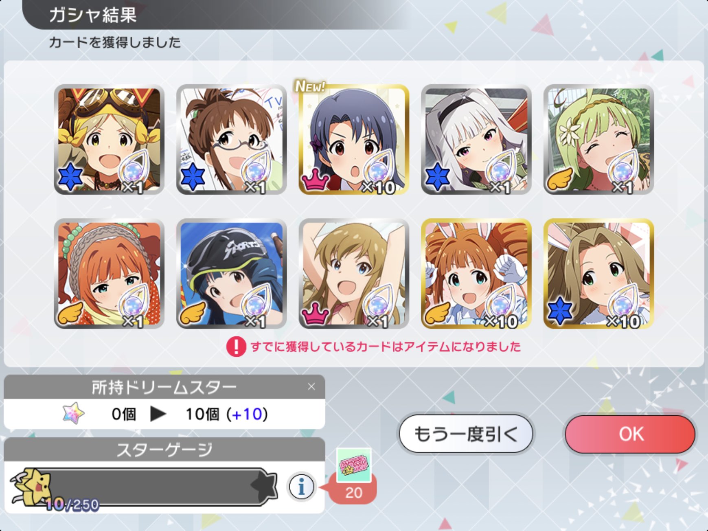
Task: Click the goggles girl card thumbnail
Action: (x=109, y=139)
